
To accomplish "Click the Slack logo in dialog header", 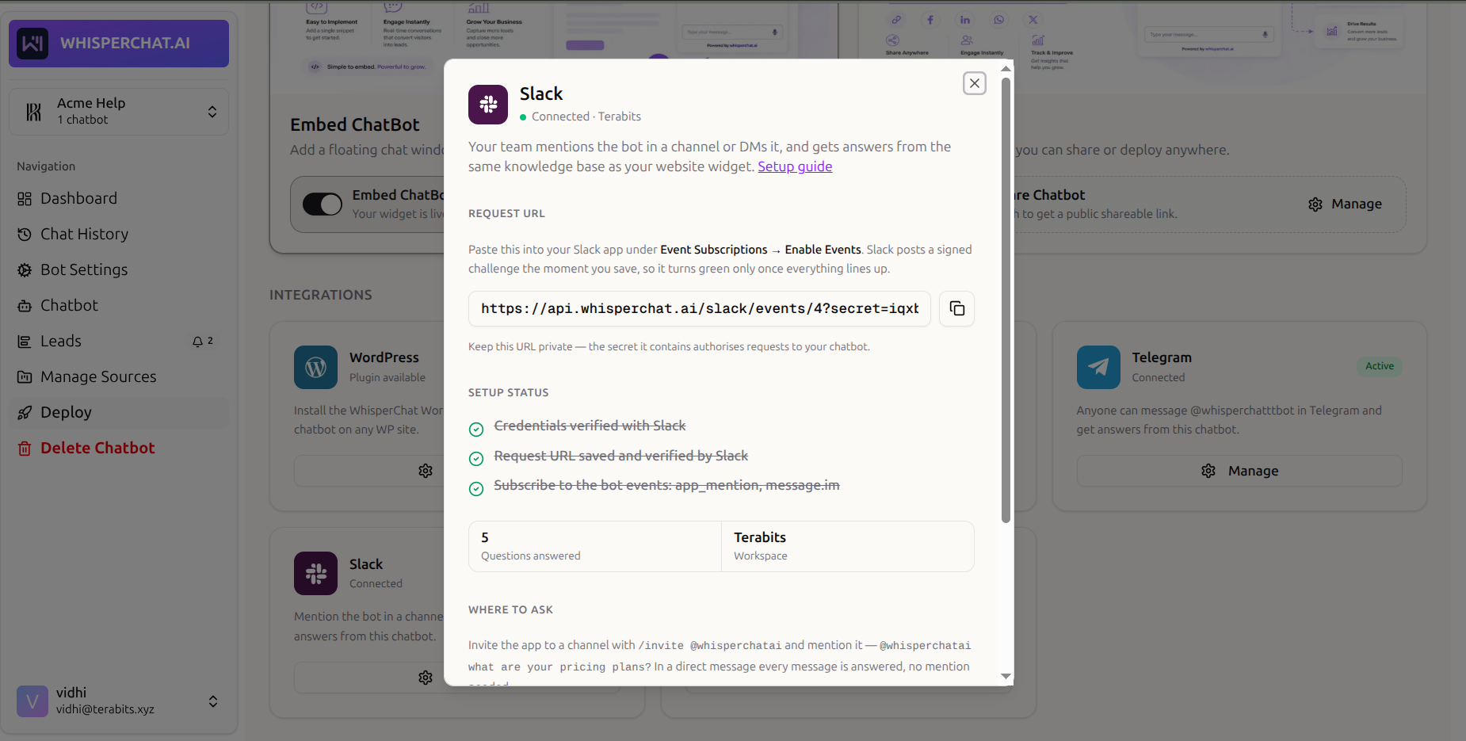I will pos(488,105).
